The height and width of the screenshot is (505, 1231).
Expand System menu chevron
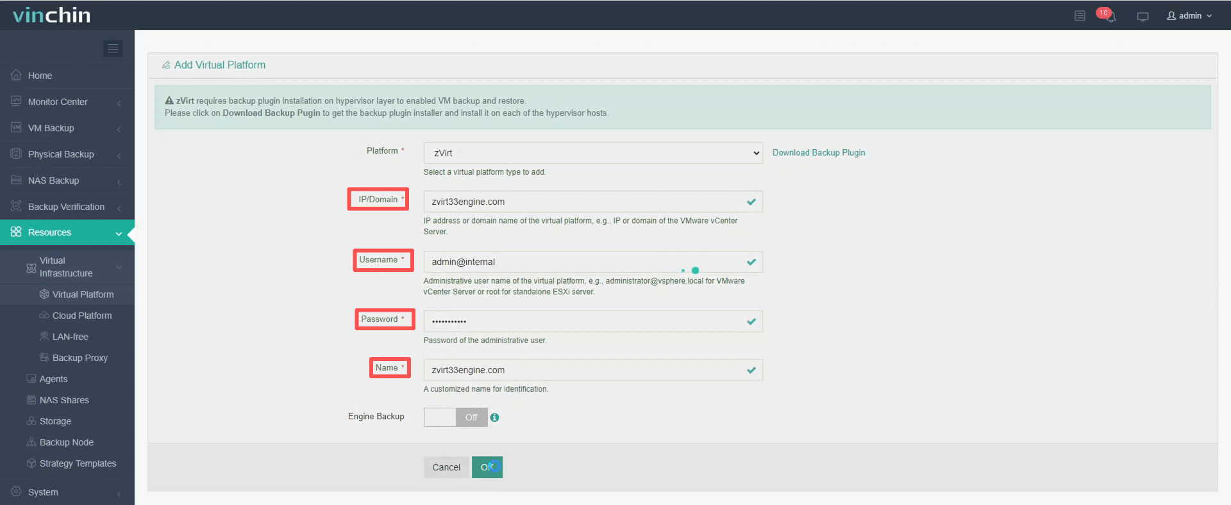(119, 493)
